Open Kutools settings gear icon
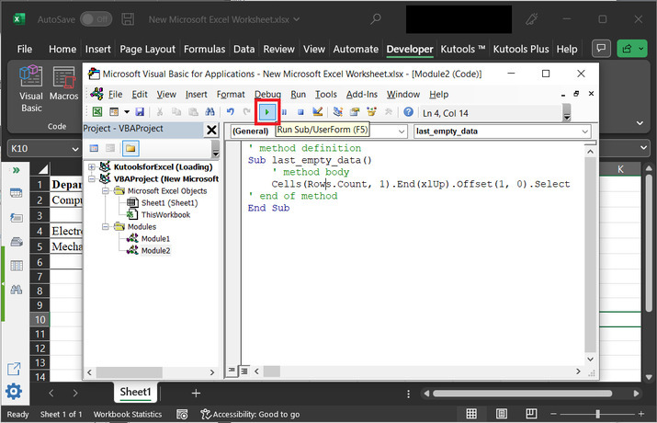Image resolution: width=657 pixels, height=423 pixels. click(14, 392)
